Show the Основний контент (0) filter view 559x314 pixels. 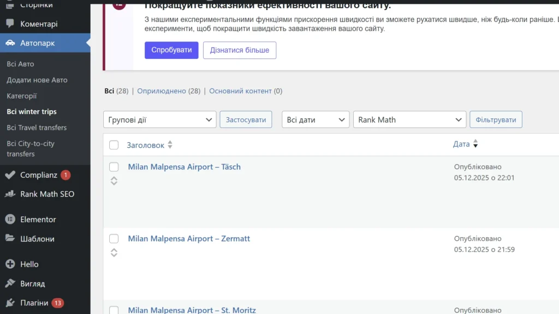click(x=246, y=91)
